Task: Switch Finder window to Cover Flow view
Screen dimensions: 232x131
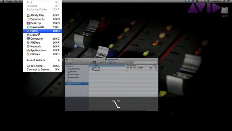Action: coord(101,62)
